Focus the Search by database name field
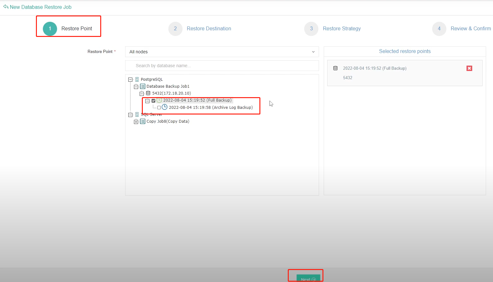The image size is (493, 282). coord(222,66)
